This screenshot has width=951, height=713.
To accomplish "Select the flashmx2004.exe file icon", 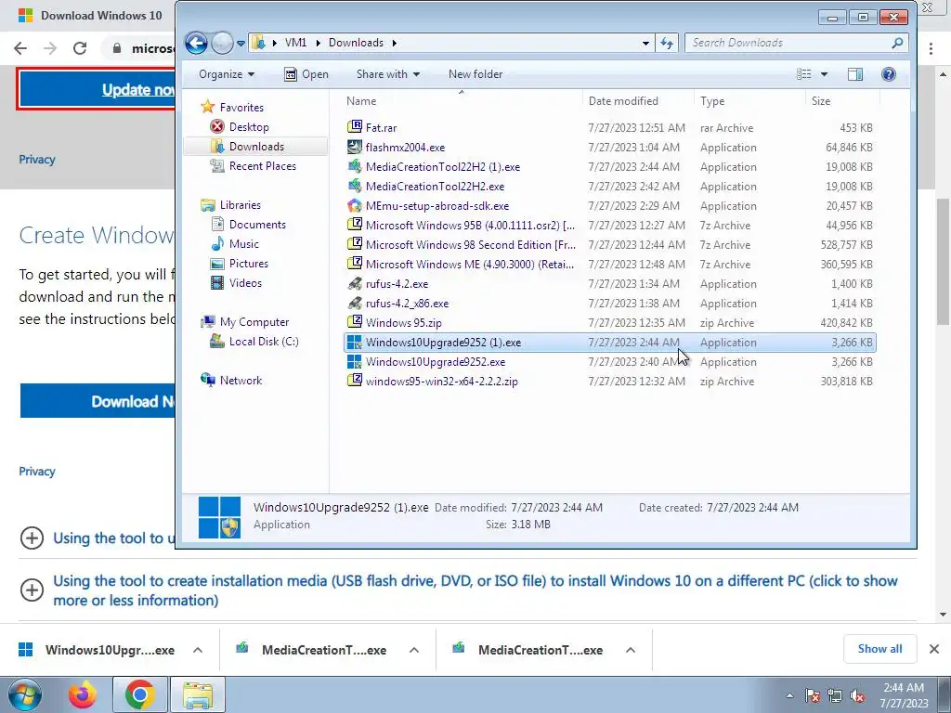I will (354, 147).
